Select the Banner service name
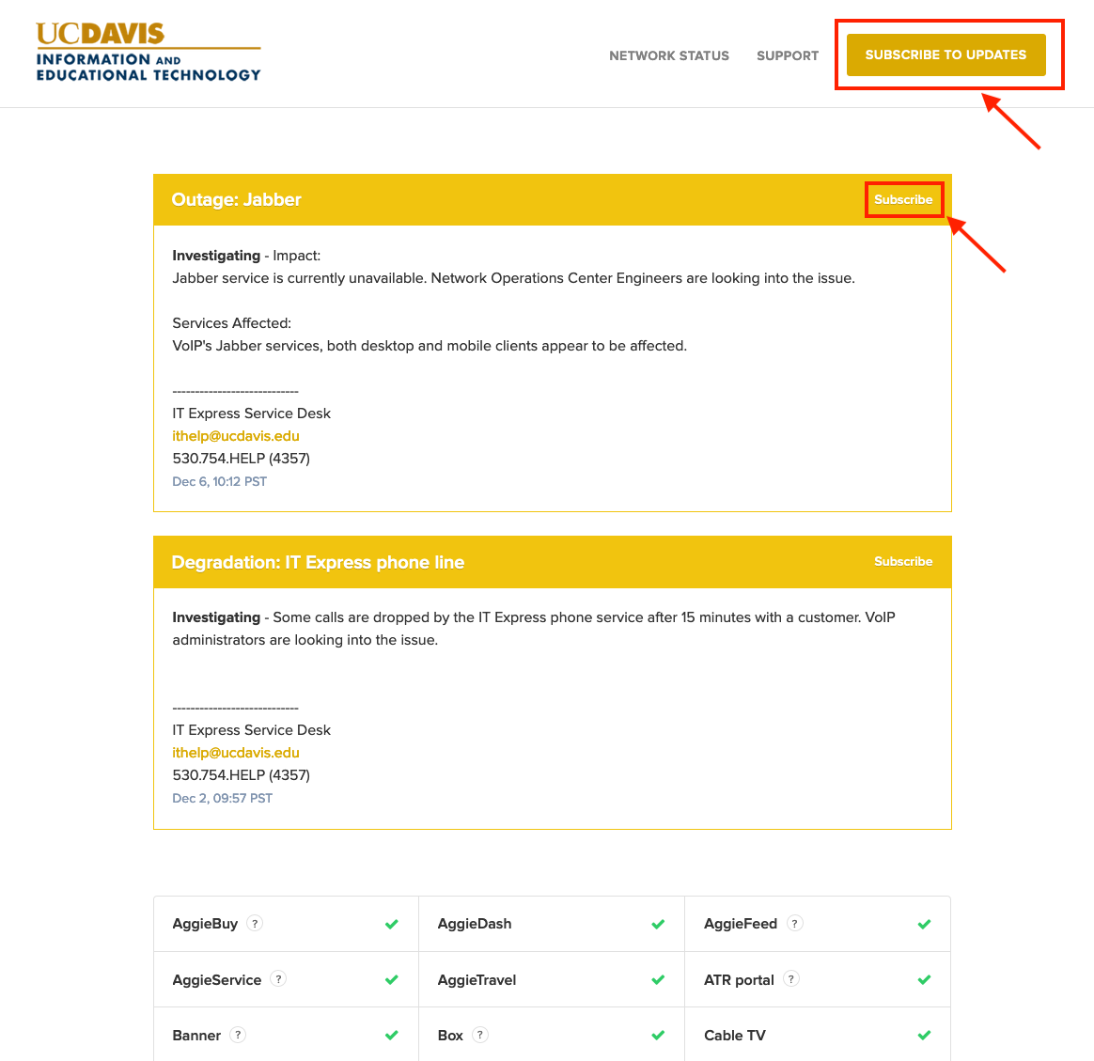 196,1036
